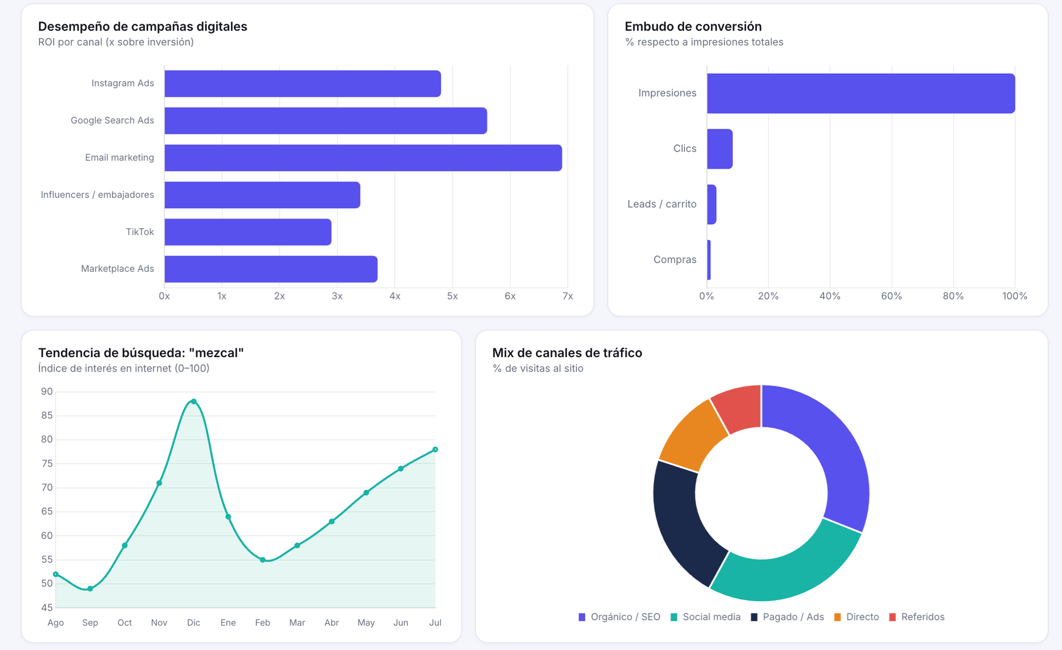1062x650 pixels.
Task: Click the '100%' axis tick label
Action: click(1015, 296)
